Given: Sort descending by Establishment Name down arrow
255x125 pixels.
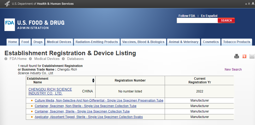Looking at the screenshot, I should [x=93, y=82].
